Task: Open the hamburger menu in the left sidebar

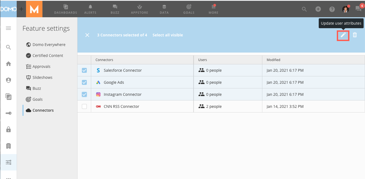Action: pos(8,28)
